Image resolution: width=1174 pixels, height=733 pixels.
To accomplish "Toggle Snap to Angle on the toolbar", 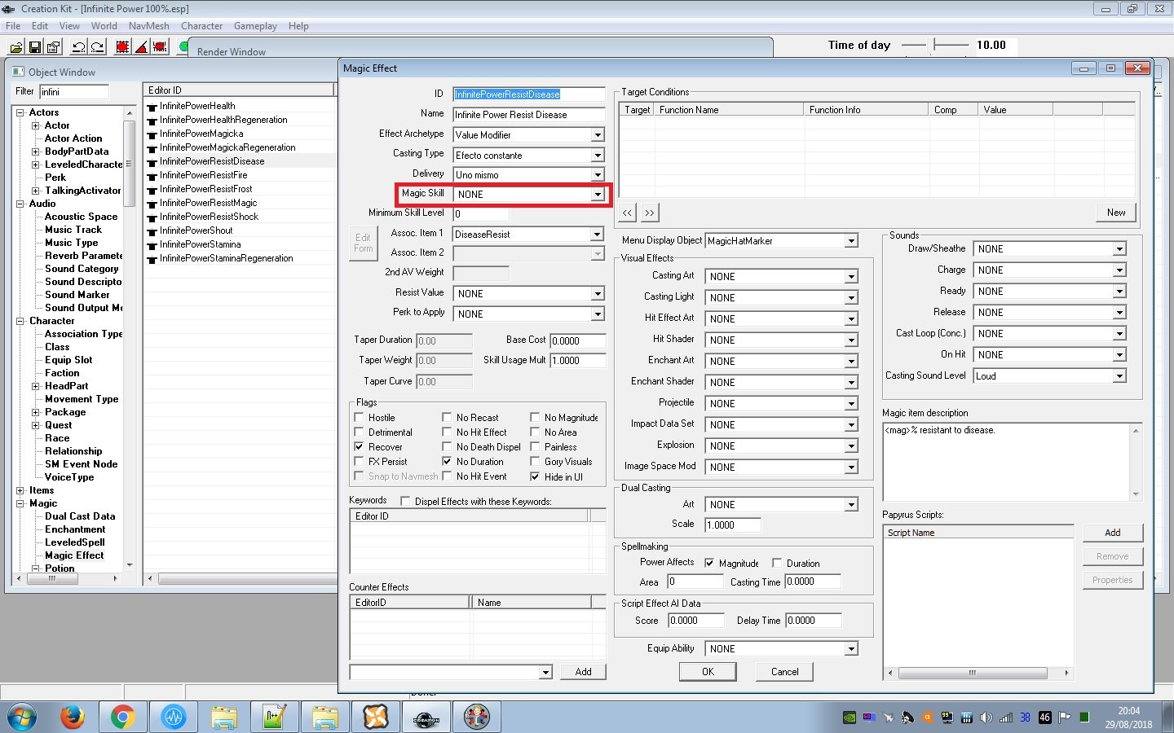I will (x=140, y=46).
